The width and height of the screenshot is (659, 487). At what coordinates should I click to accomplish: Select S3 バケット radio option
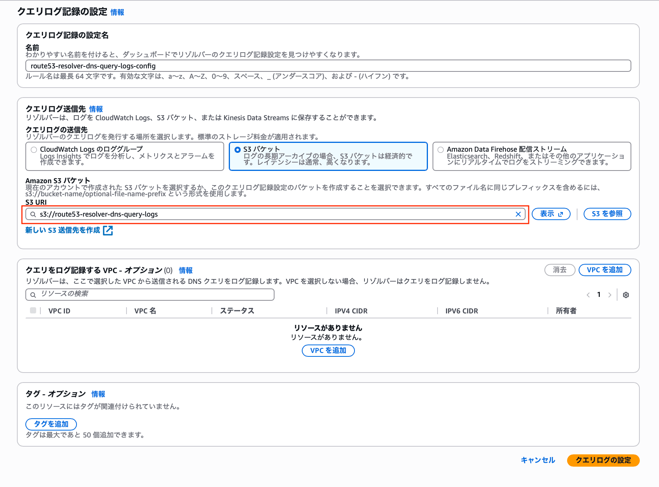coord(238,149)
